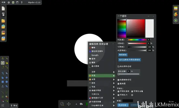This screenshot has height=108, width=179.
Task: Select the blue Circle tool
Action: 7,82
